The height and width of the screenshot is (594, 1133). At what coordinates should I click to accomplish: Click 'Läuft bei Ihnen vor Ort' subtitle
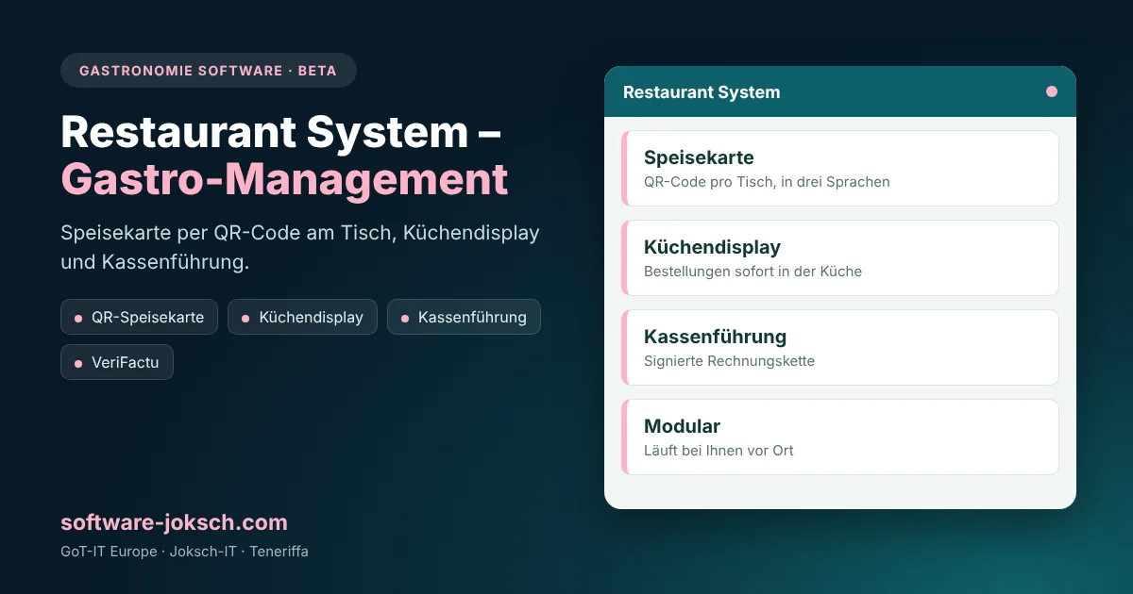click(x=719, y=451)
